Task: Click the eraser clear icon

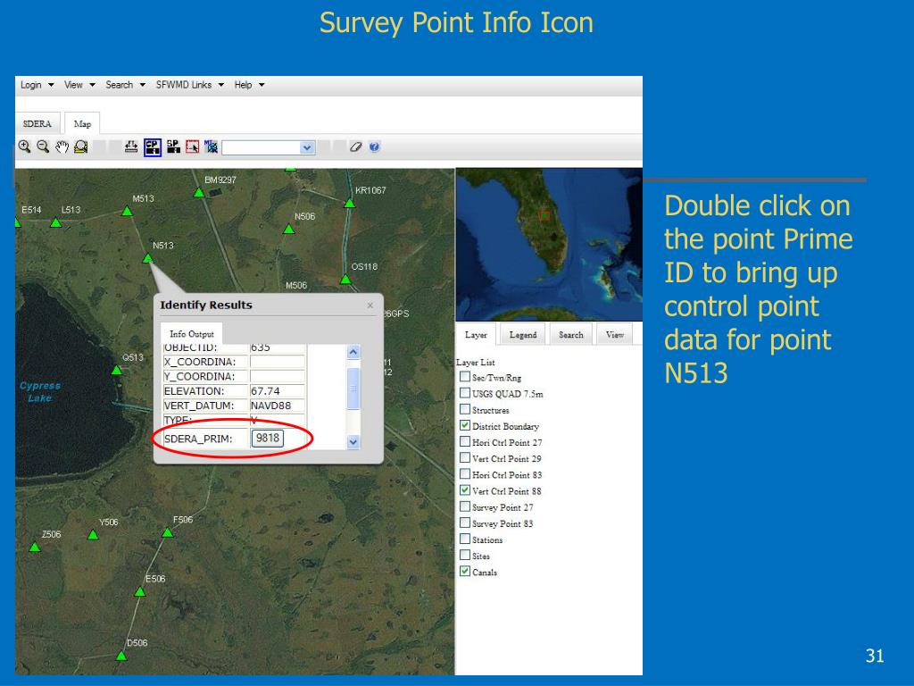Action: click(x=355, y=147)
